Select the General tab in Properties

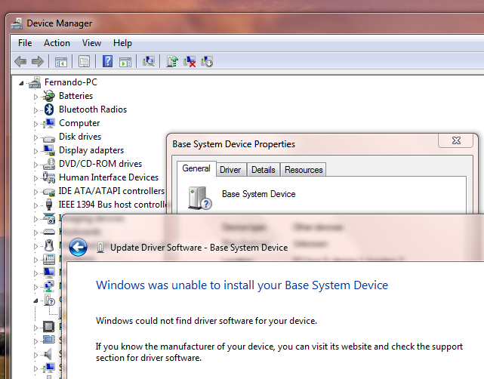[196, 168]
